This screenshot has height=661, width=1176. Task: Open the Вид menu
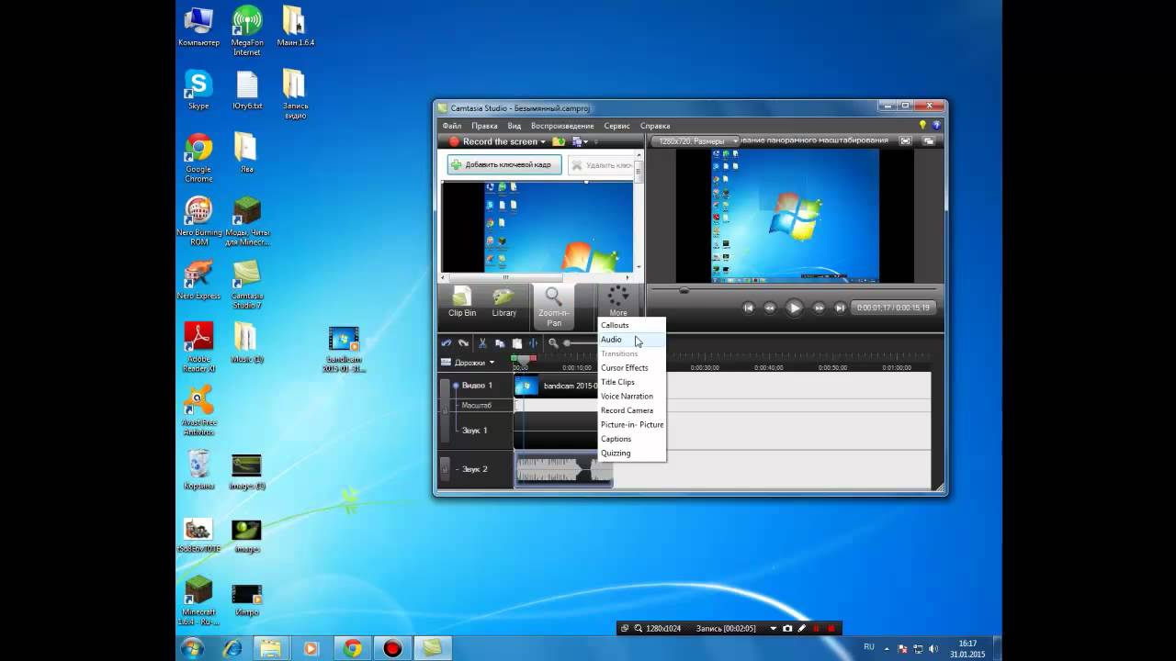point(514,126)
